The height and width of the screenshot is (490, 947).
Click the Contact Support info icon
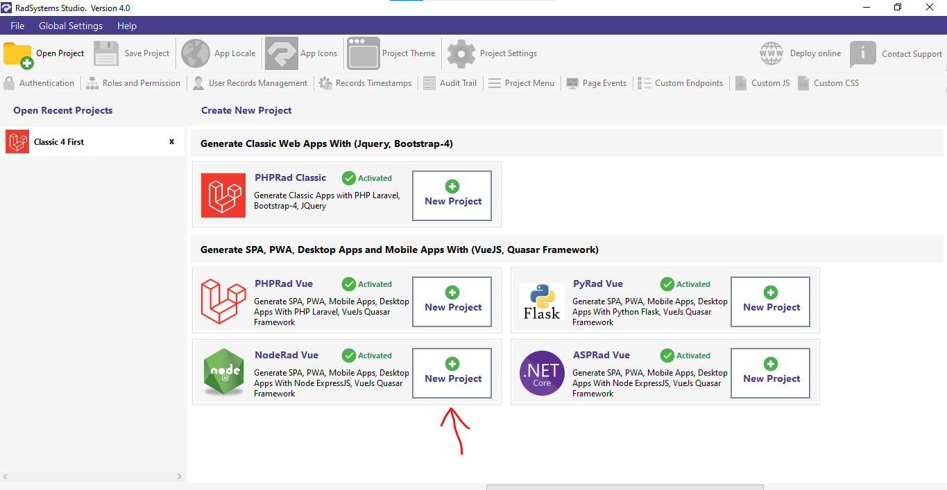[862, 54]
